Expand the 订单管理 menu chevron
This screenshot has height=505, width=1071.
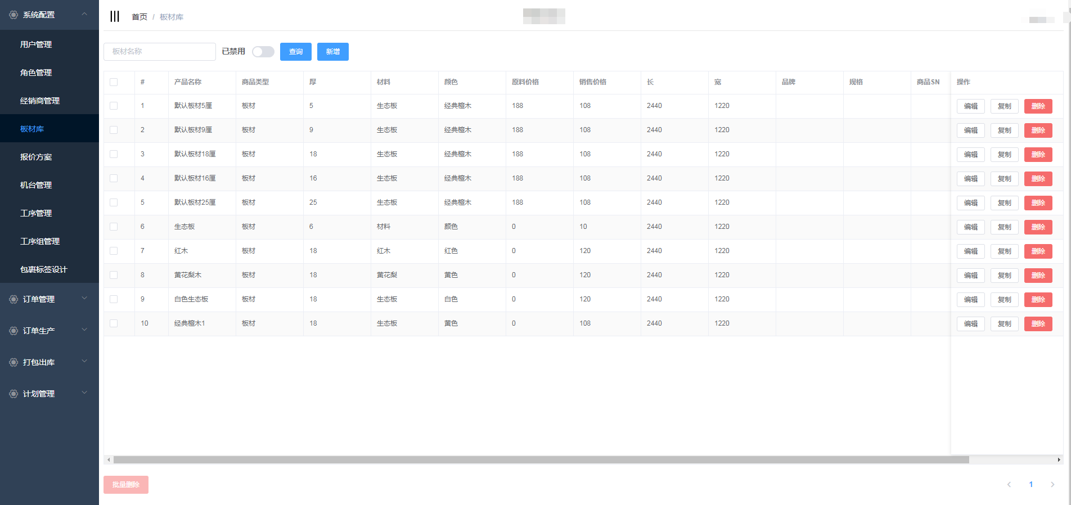[x=84, y=299]
